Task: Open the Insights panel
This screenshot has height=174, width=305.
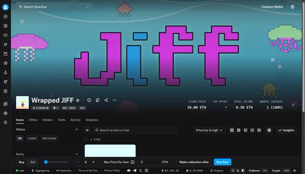Action: click(x=286, y=130)
